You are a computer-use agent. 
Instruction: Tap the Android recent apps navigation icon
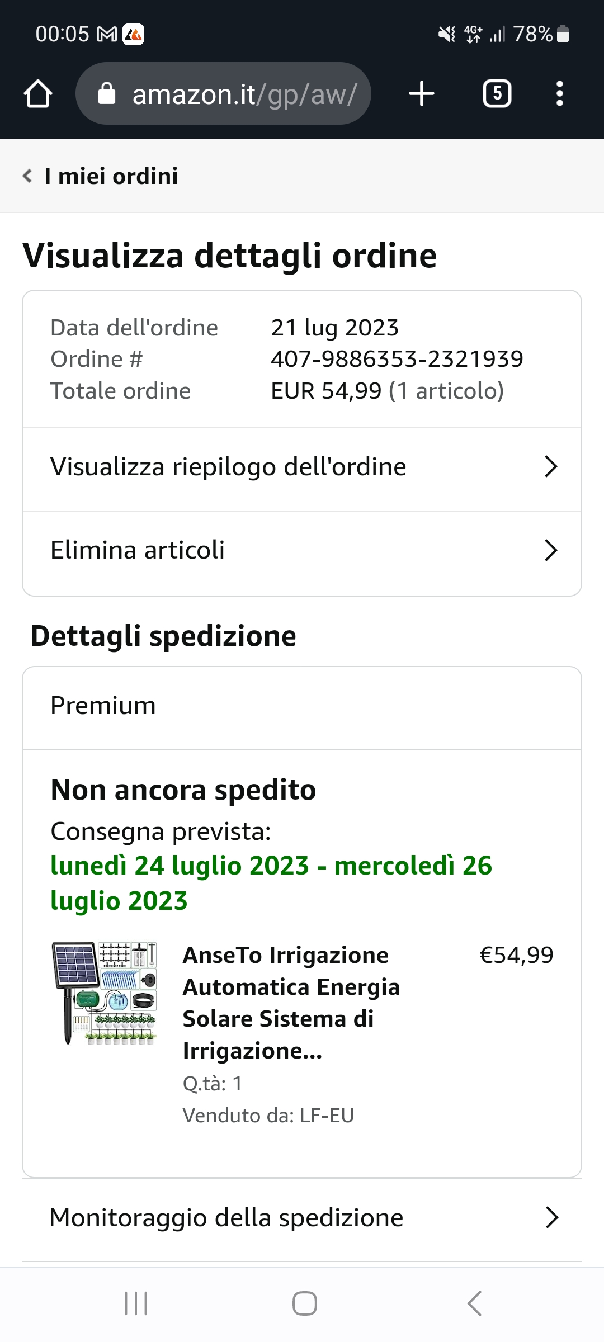(136, 1303)
